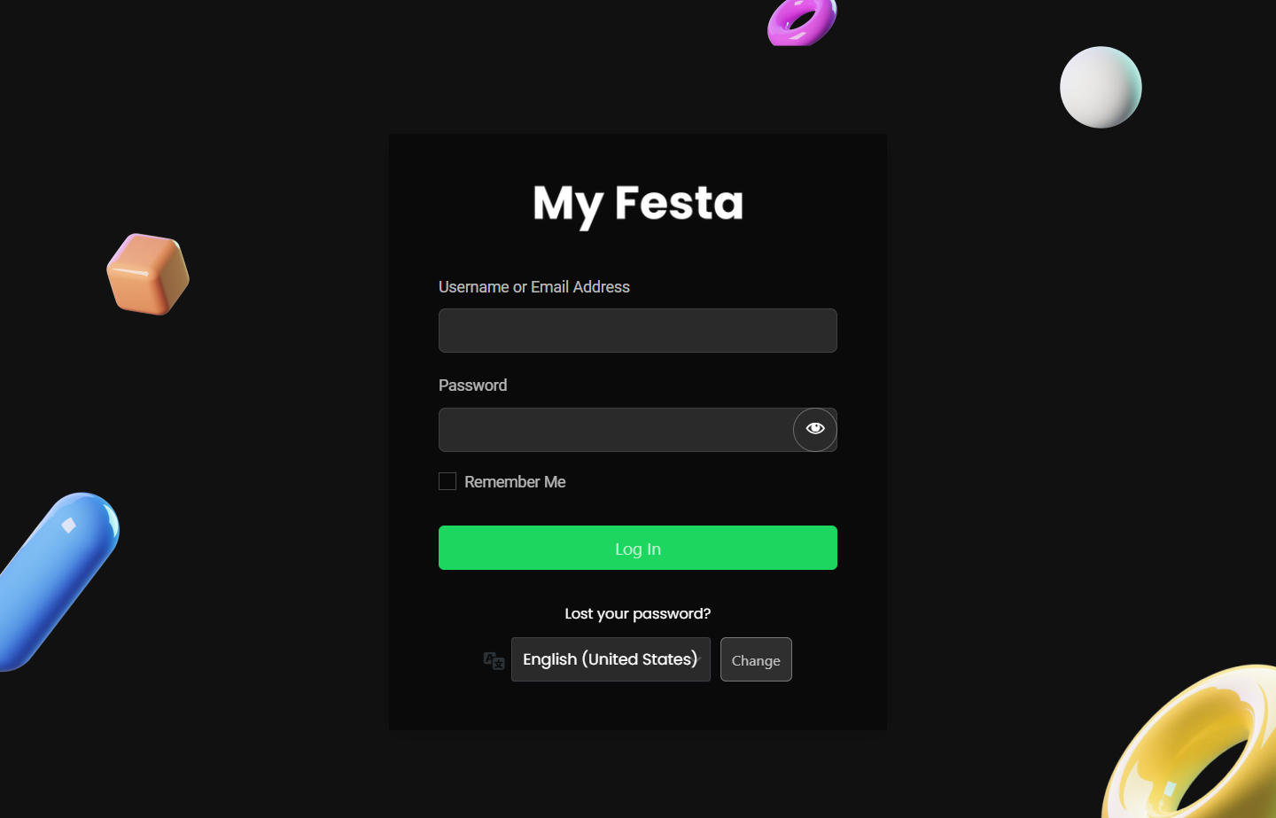
Task: Click the Remember Me label text
Action: point(515,482)
